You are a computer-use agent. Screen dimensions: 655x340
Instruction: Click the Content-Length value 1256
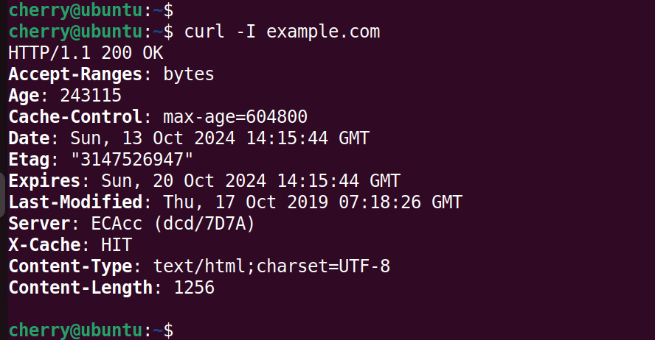click(194, 288)
